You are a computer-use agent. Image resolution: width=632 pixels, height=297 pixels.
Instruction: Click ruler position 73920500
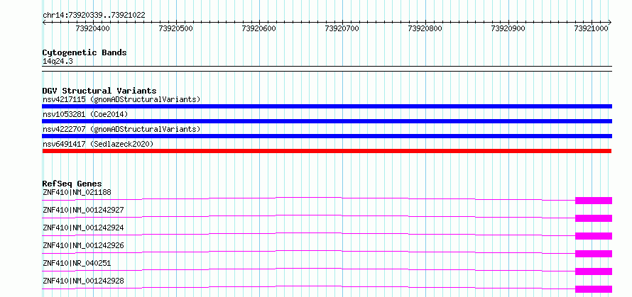(175, 28)
